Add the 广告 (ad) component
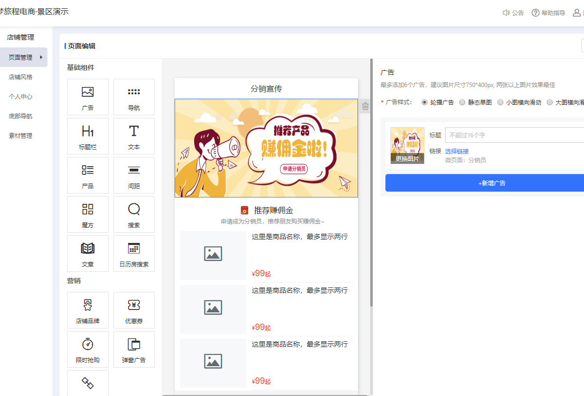584x396 pixels. (88, 97)
